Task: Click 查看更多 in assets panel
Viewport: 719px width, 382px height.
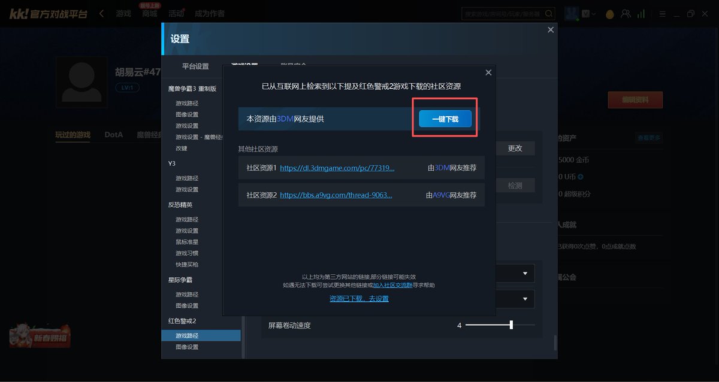Action: click(649, 138)
